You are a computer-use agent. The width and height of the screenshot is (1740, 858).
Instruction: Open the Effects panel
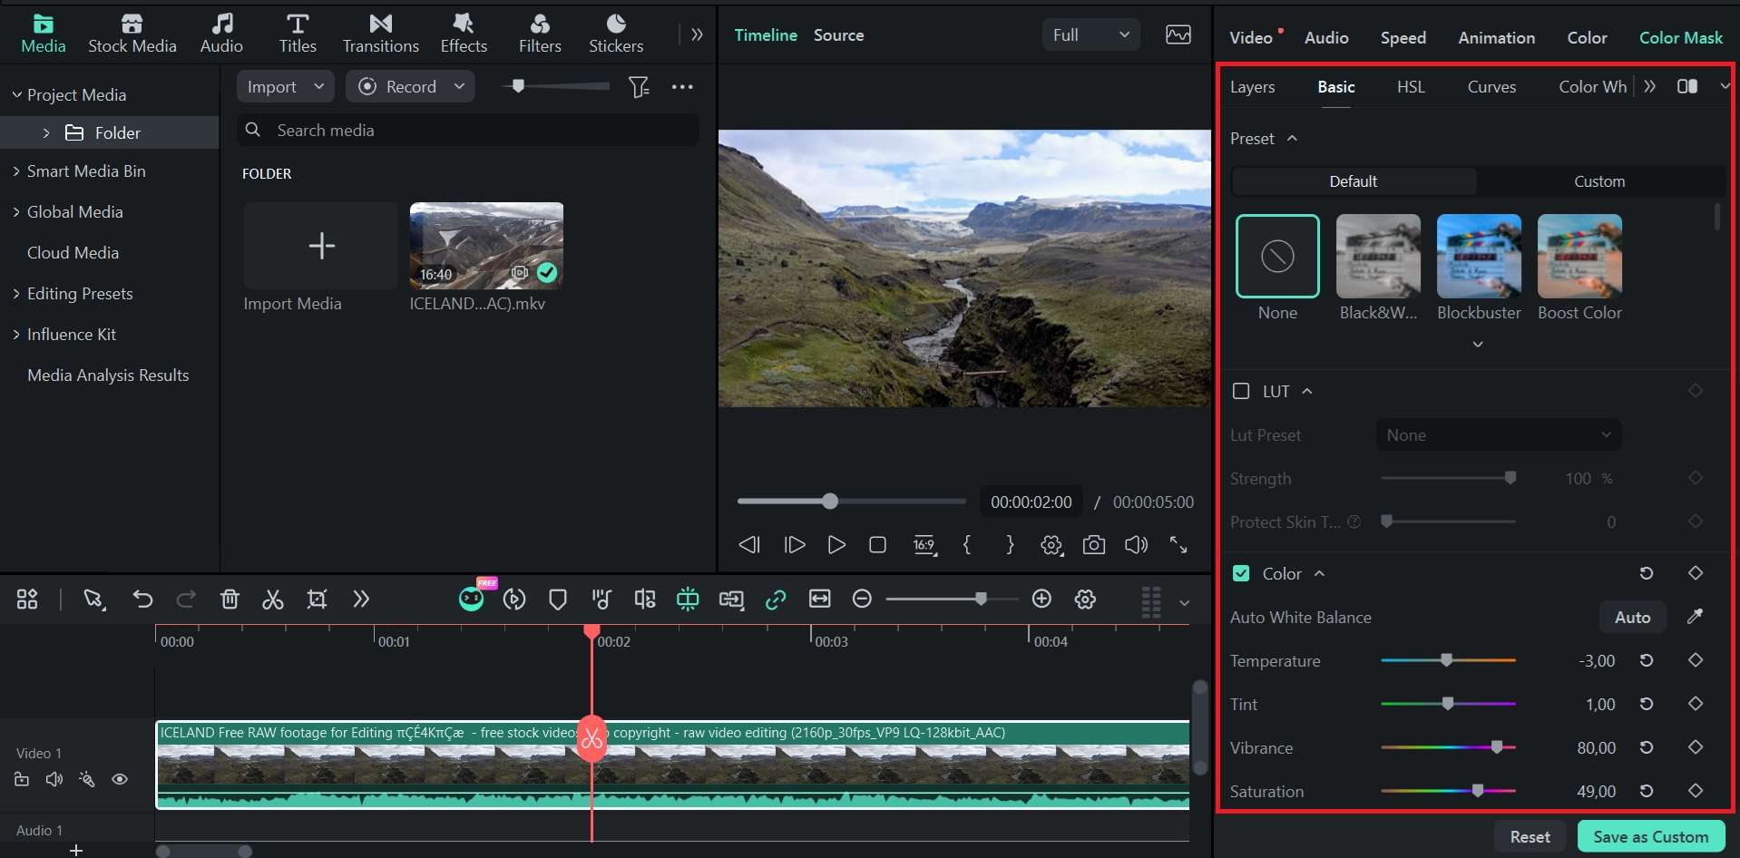[x=464, y=34]
